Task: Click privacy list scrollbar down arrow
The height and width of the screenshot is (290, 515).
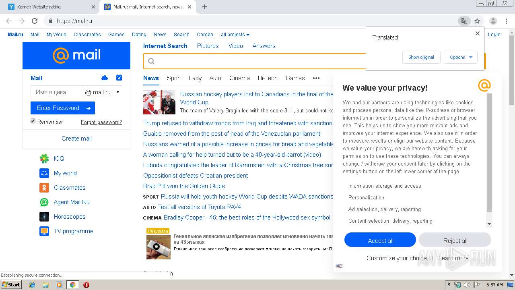Action: 489,224
